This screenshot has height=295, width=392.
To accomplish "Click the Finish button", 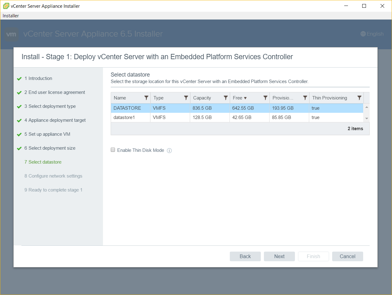I will [x=314, y=256].
